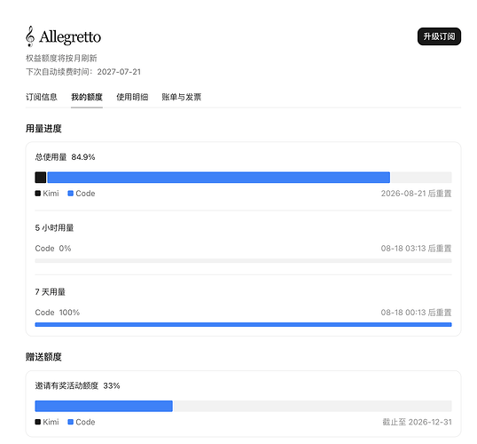Click the treble clef logo icon
The height and width of the screenshot is (444, 477).
coord(30,36)
